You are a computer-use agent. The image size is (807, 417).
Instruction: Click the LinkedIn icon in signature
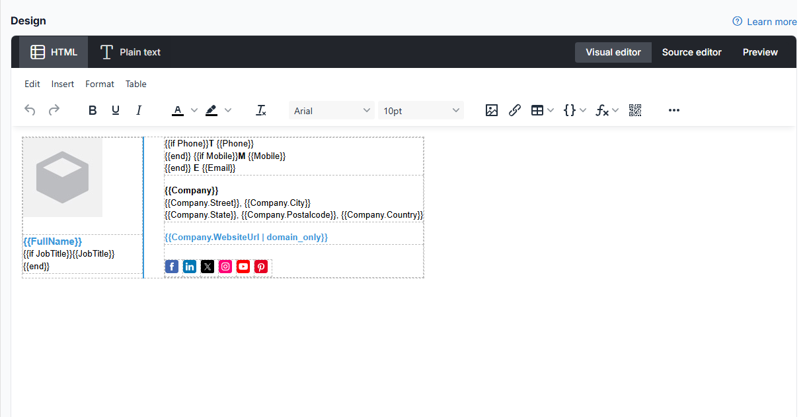point(190,267)
